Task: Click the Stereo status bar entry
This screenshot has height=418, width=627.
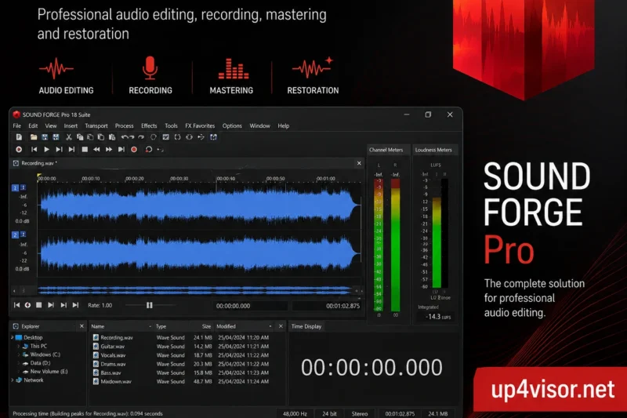Action: pos(360,413)
